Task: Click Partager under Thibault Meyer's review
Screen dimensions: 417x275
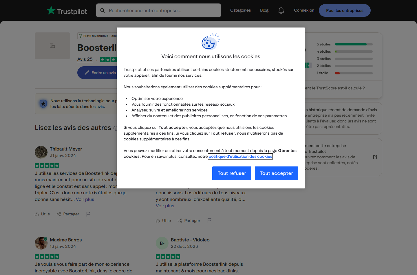Action: (68, 214)
